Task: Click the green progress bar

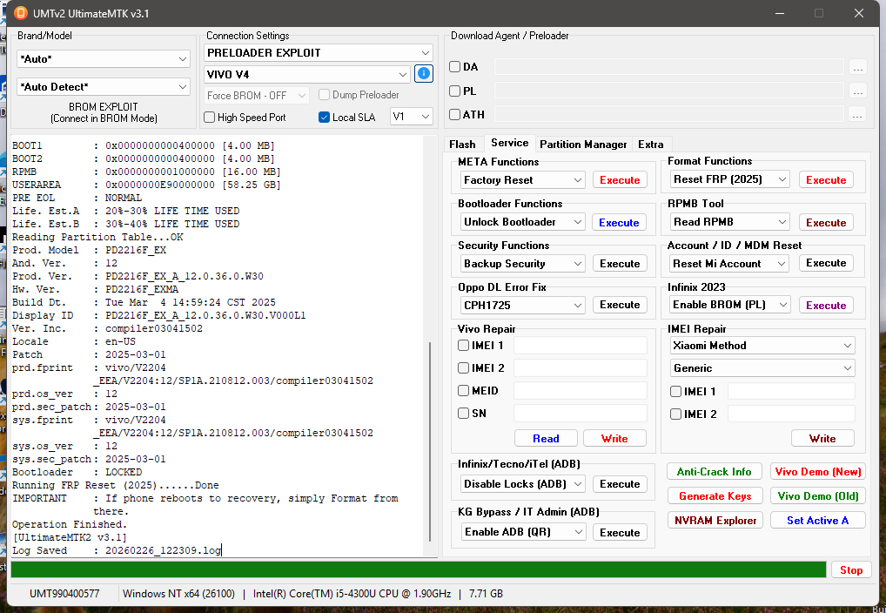Action: coord(418,569)
